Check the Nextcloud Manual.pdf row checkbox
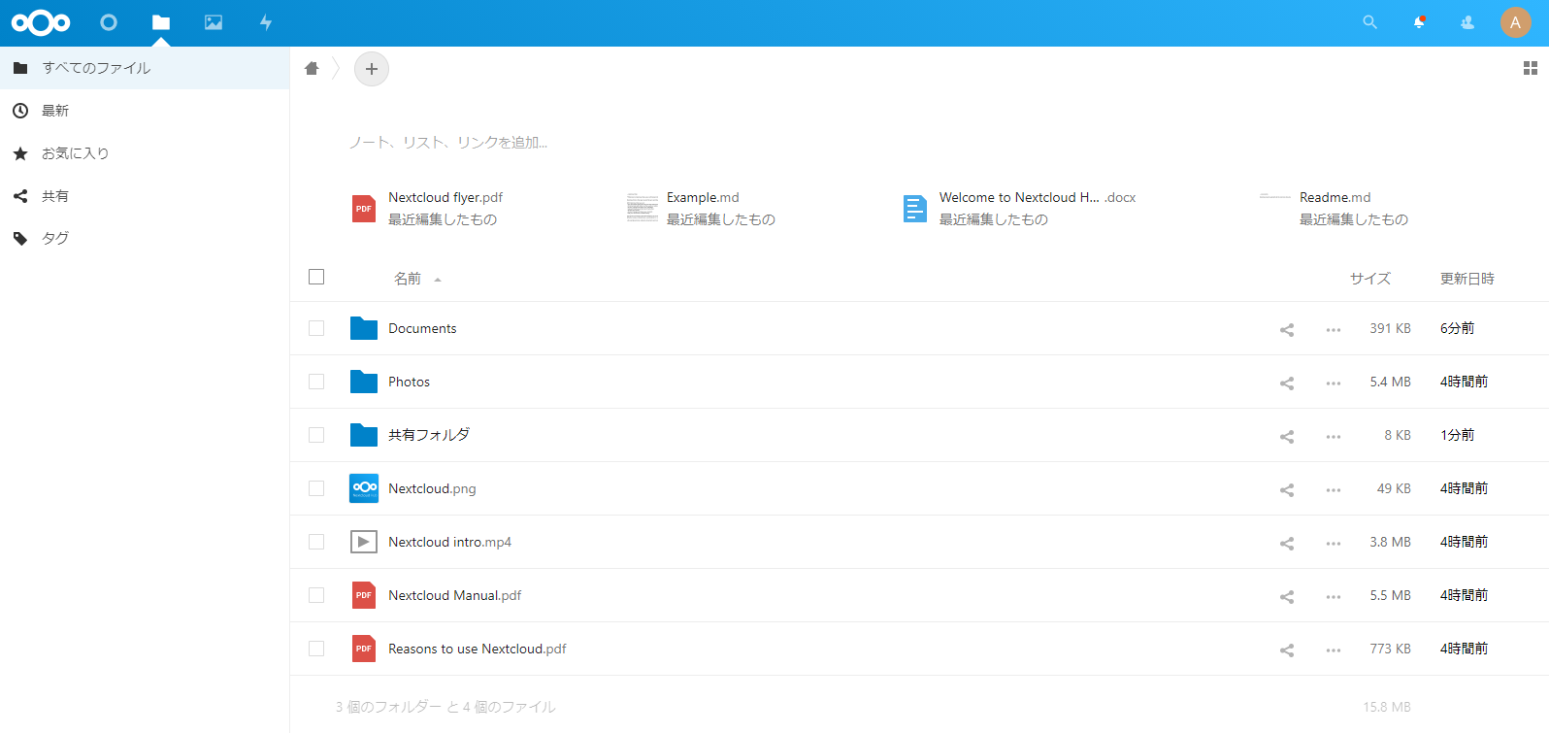Viewport: 1549px width, 733px height. 316,595
